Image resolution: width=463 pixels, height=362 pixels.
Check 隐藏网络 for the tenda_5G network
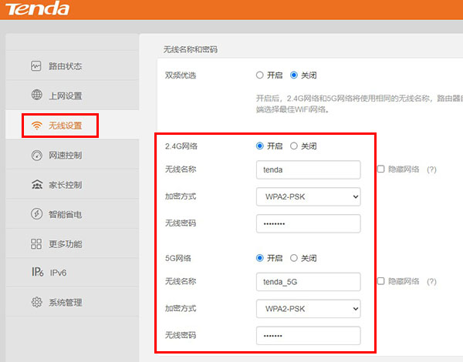pyautogui.click(x=381, y=281)
